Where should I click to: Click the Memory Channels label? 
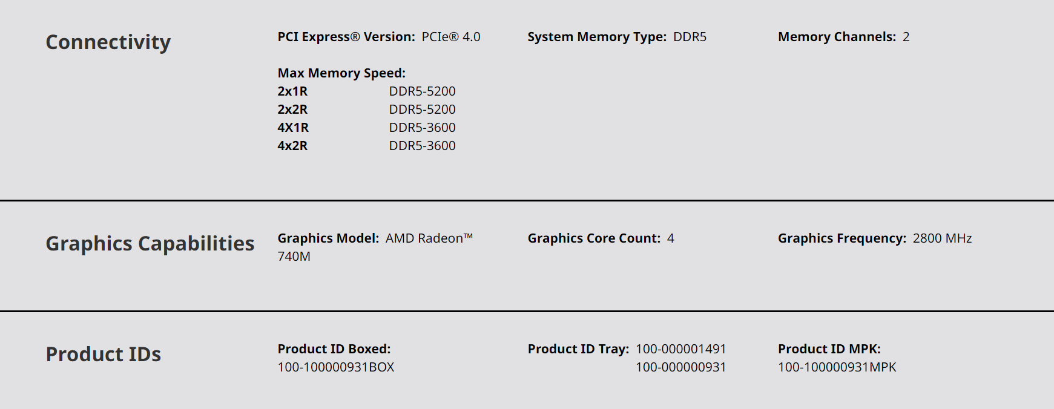tap(836, 37)
